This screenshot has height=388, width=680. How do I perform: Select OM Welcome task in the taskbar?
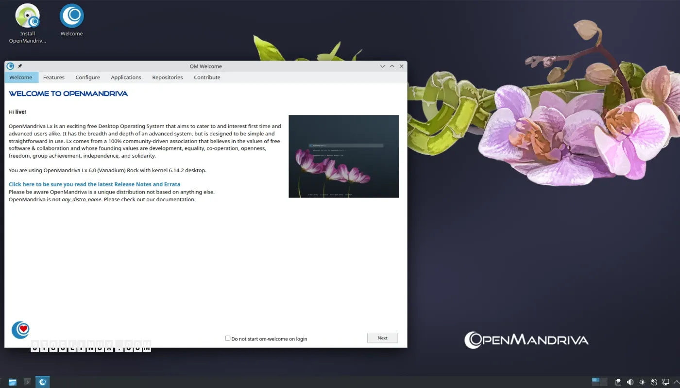coord(43,382)
